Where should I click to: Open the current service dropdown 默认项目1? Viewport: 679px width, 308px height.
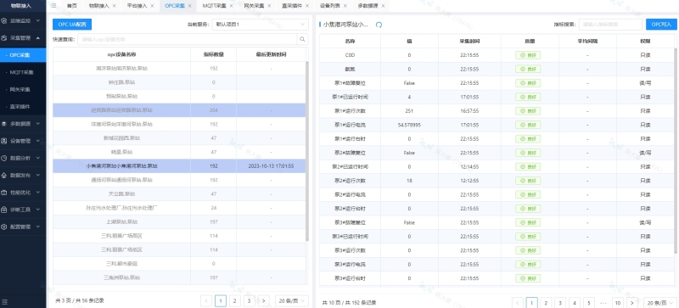click(261, 25)
